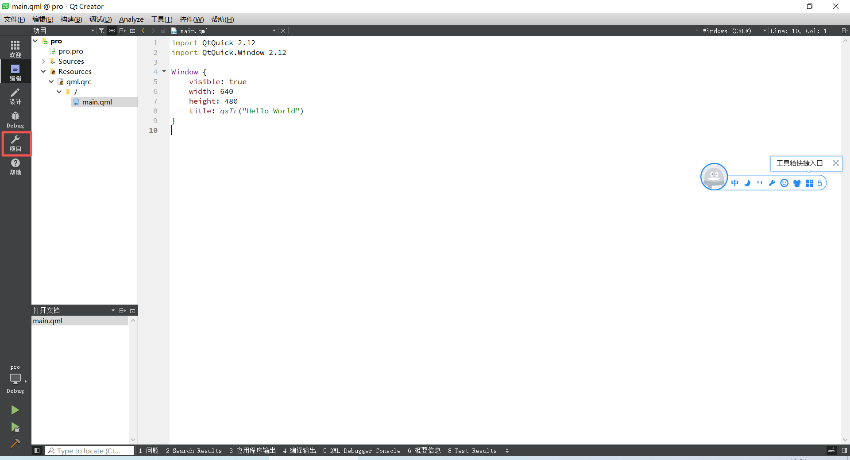This screenshot has width=850, height=460.
Task: Show the 2 Search Results pane
Action: pos(194,451)
